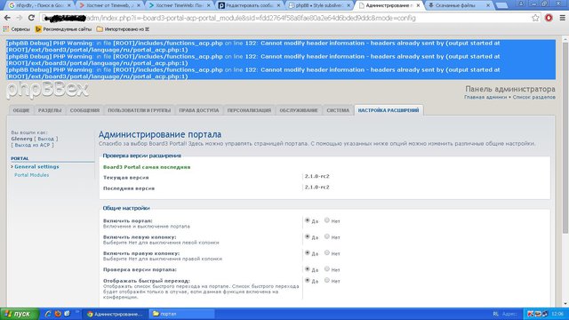Open the Chrome menu hamburger icon
569x320 pixels.
click(x=562, y=18)
